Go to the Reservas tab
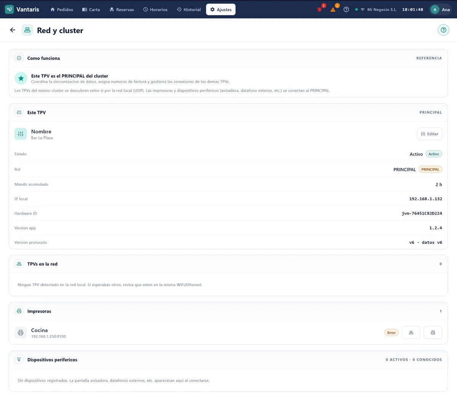Screen dimensions: 457x394 [x=121, y=10]
